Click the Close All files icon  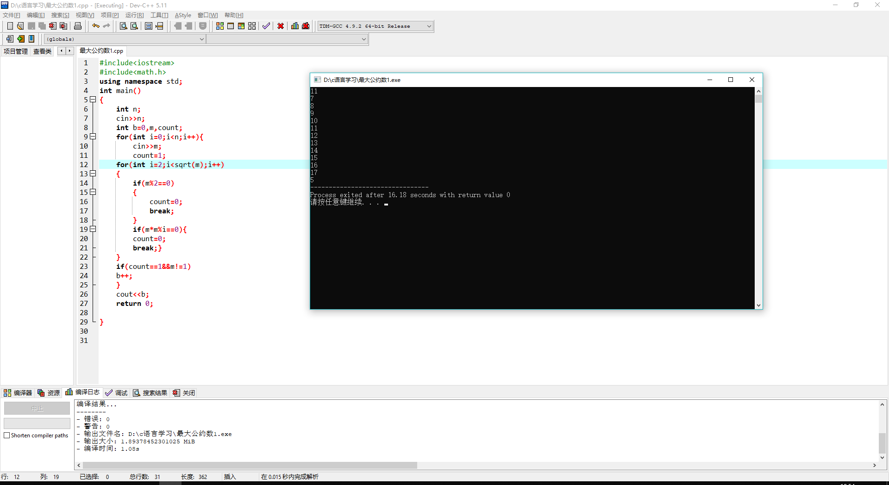pos(64,26)
